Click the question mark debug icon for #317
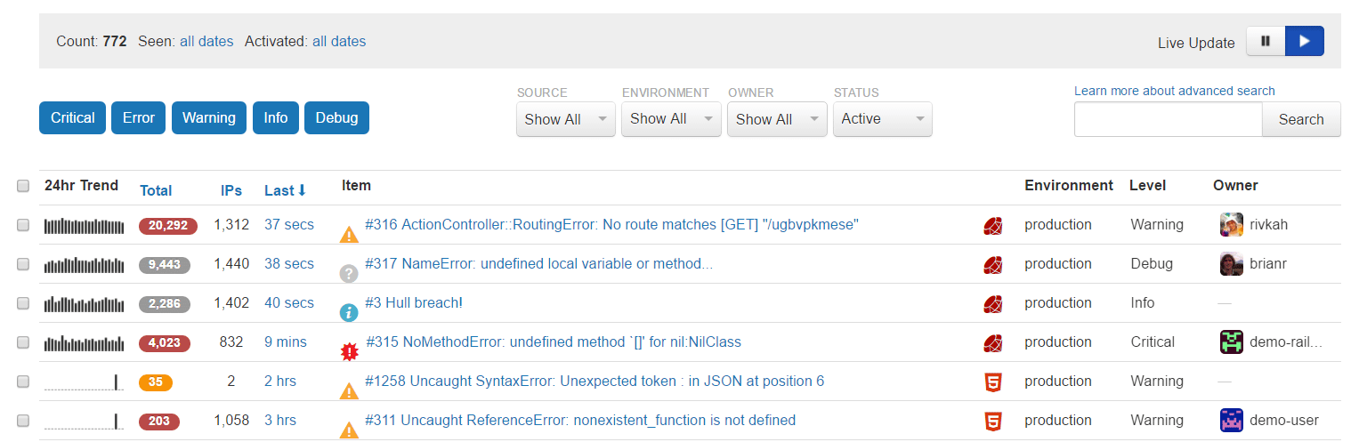1359x442 pixels. (x=349, y=274)
